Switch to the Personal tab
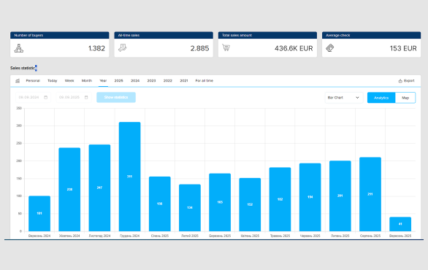428x270 pixels. click(x=33, y=81)
